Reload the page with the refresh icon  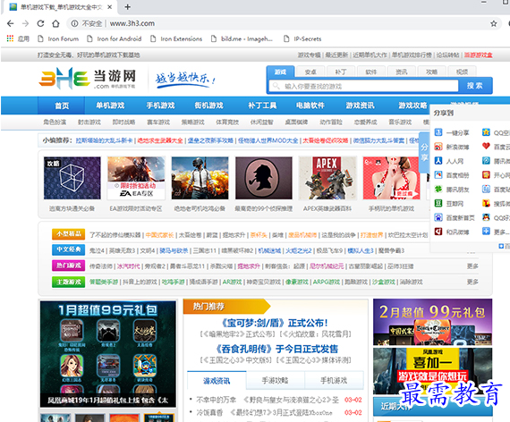click(x=40, y=23)
